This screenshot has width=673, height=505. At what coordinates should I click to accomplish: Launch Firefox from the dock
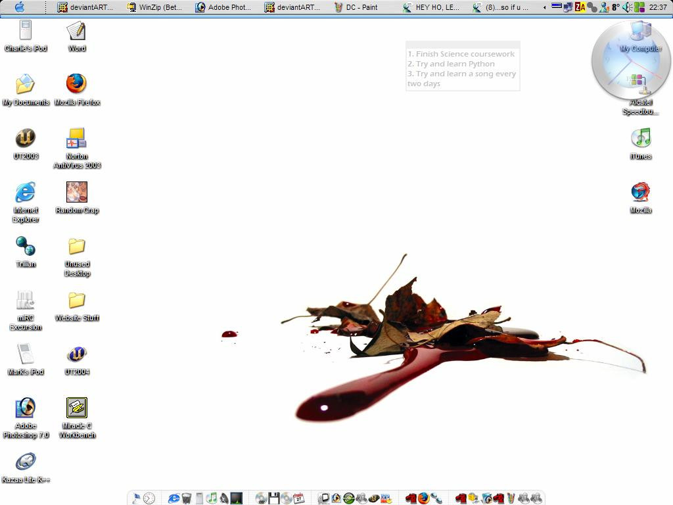pos(423,498)
